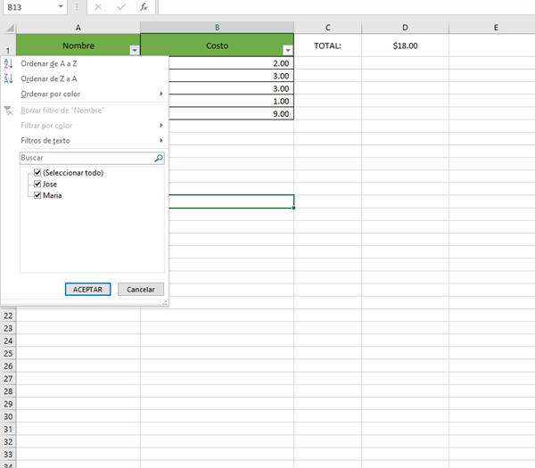The height and width of the screenshot is (468, 535).
Task: Select Filtrar por color menu entry
Action: point(85,126)
